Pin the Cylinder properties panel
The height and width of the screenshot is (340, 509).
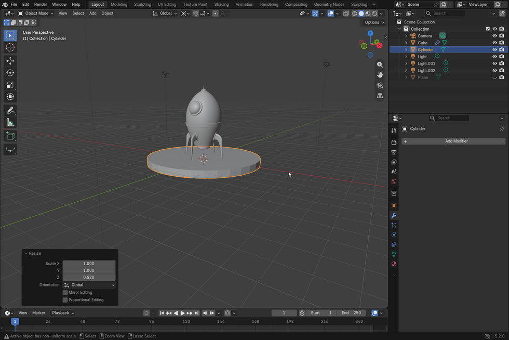[x=502, y=129]
